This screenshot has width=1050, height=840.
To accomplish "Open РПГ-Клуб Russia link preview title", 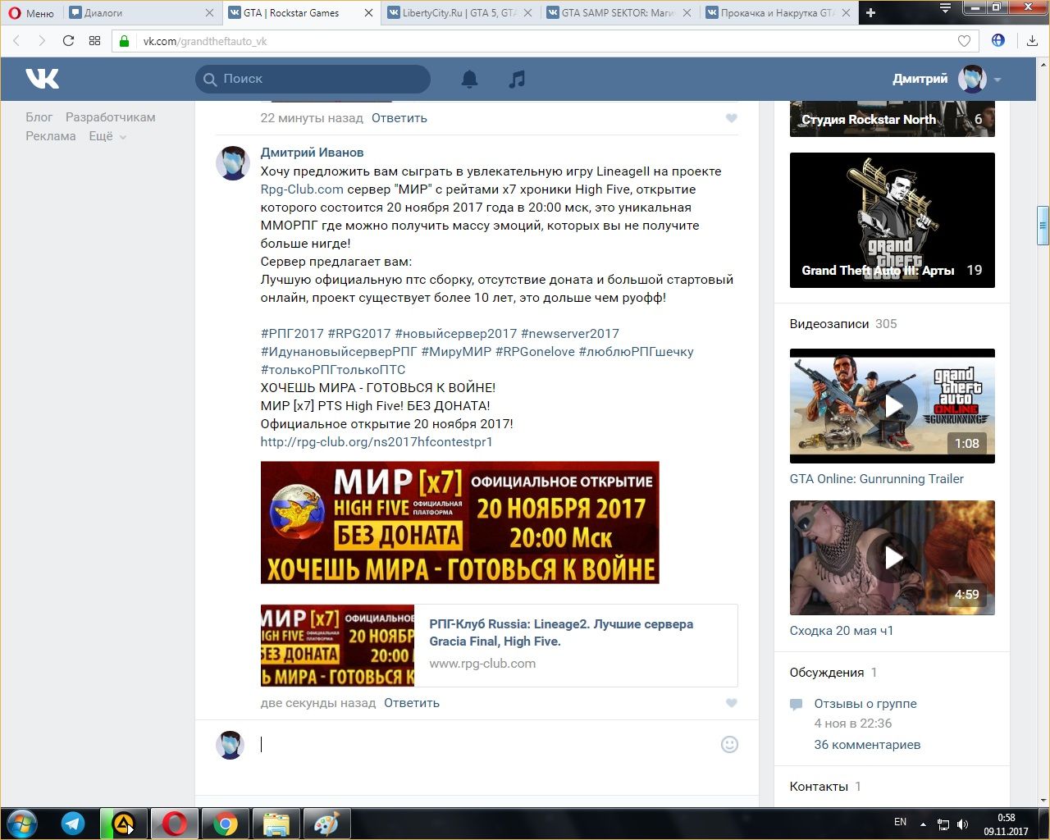I will [x=561, y=632].
